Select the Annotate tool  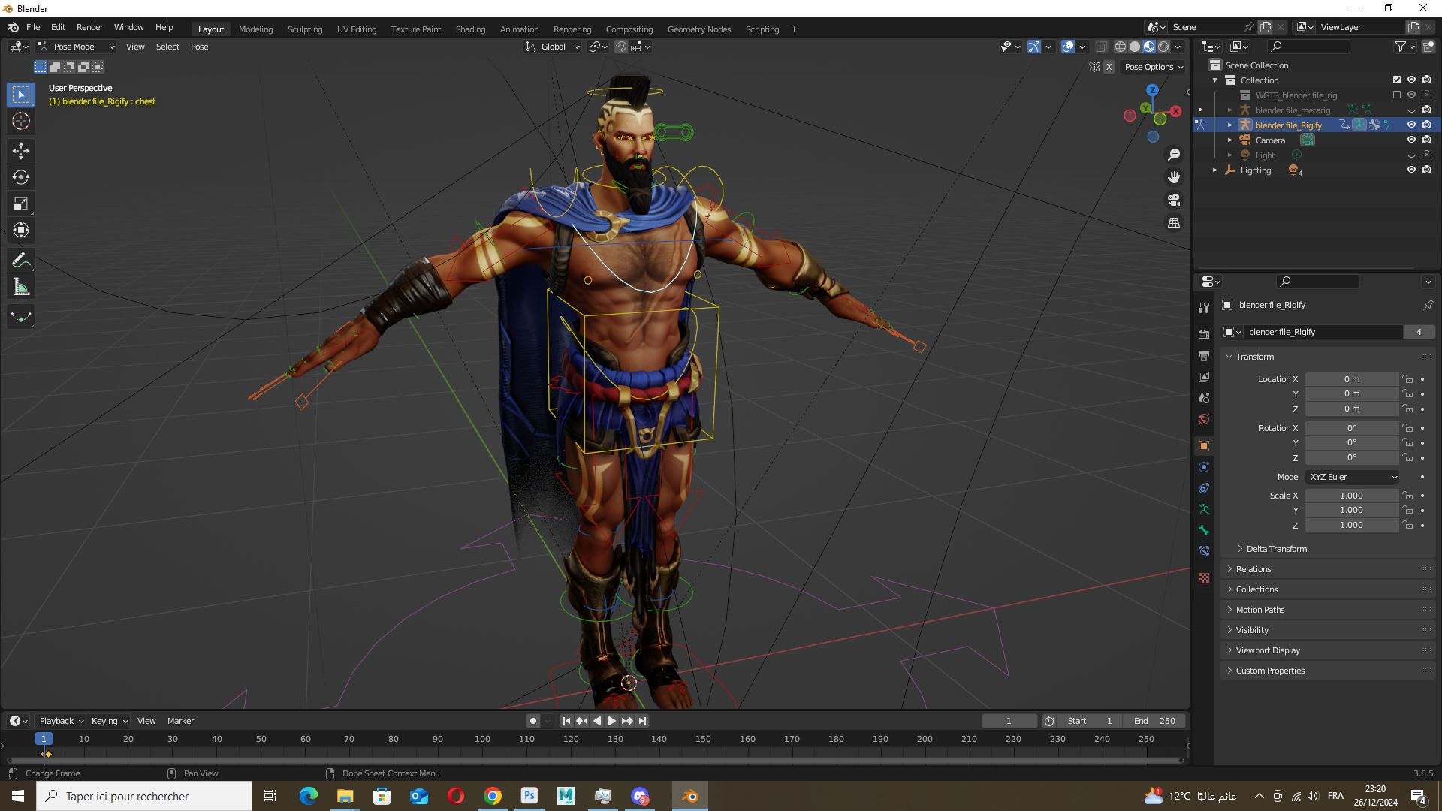[21, 261]
